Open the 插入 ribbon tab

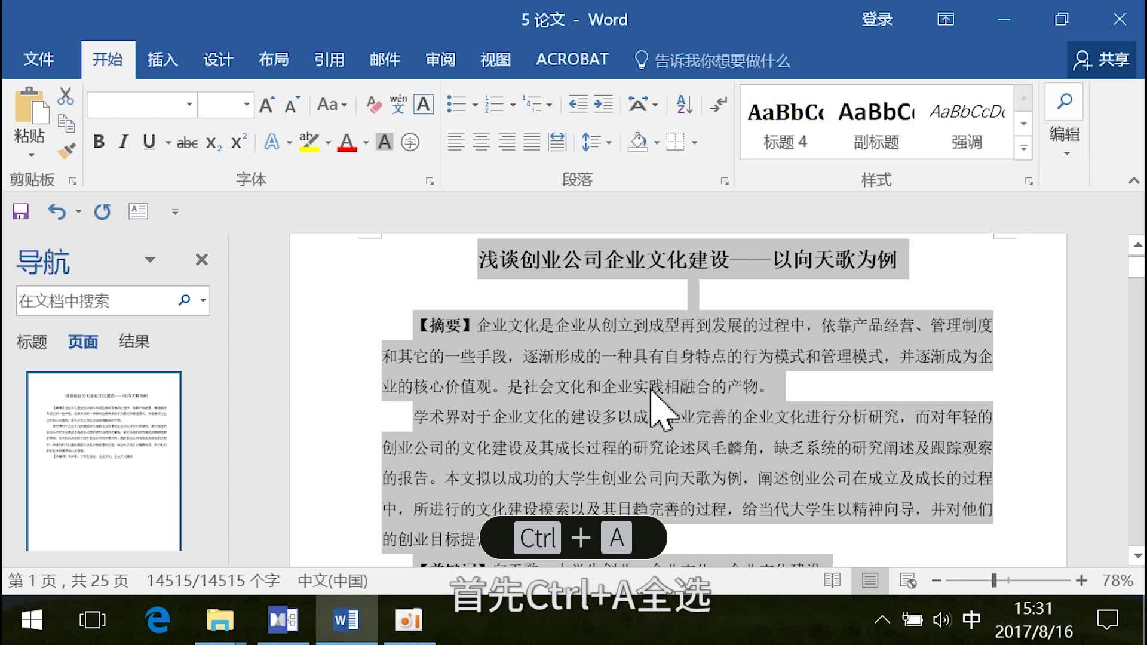pyautogui.click(x=162, y=60)
